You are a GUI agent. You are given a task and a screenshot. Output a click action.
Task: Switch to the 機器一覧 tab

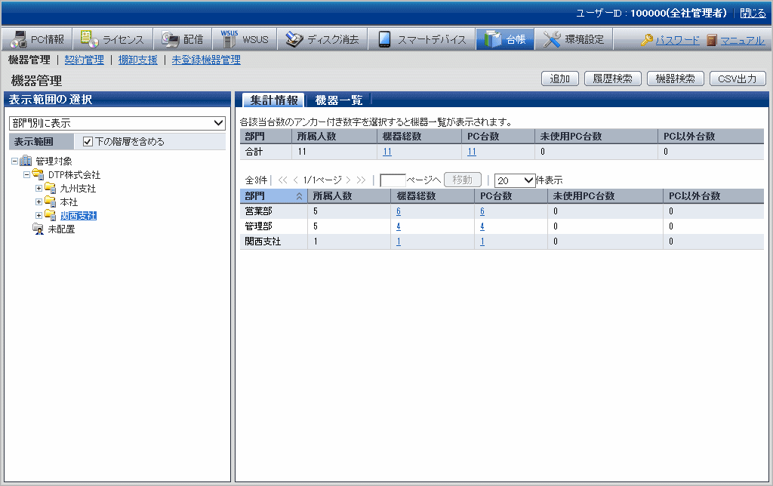click(338, 100)
